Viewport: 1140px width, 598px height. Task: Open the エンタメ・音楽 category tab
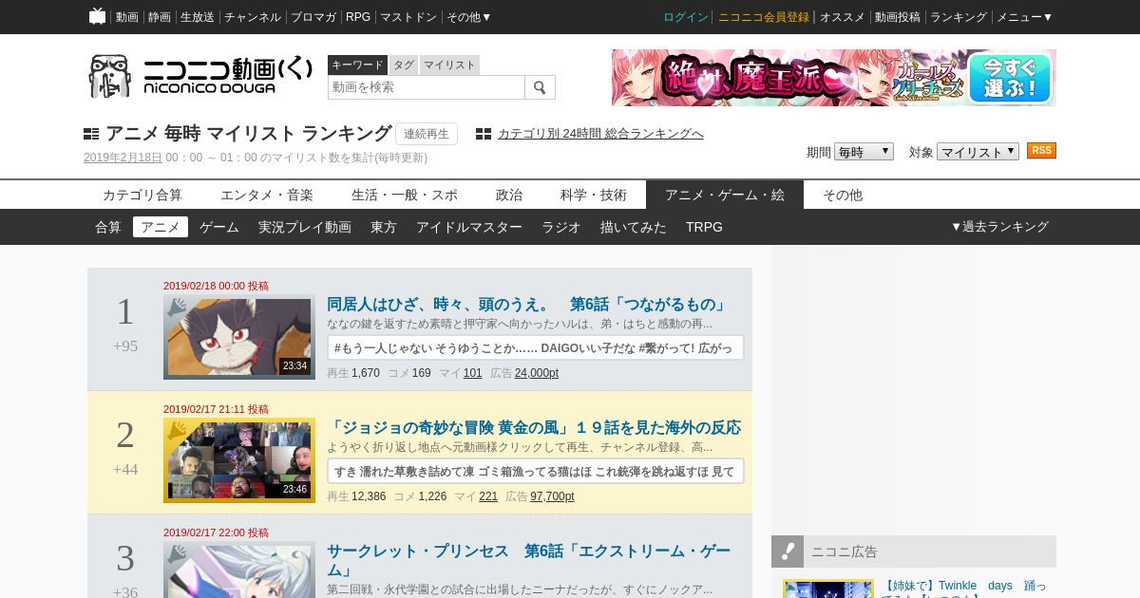[267, 195]
